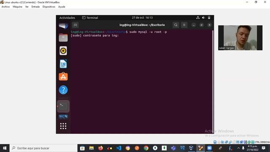
Task: Open Thunderbird icon at dock top
Action: click(x=63, y=26)
